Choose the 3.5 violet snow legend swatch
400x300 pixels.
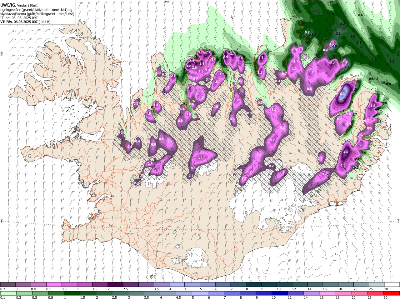coord(162,285)
